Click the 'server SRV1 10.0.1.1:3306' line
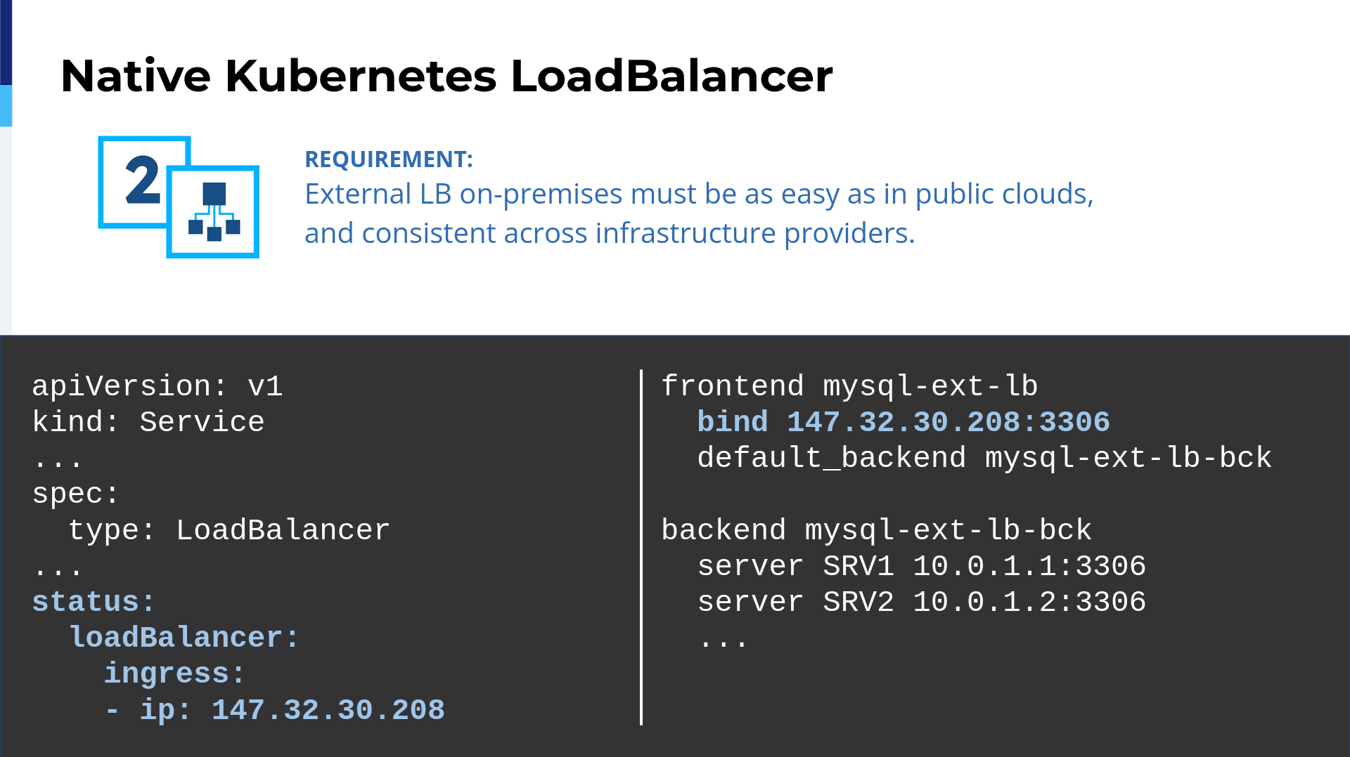Viewport: 1350px width, 757px height. tap(922, 566)
